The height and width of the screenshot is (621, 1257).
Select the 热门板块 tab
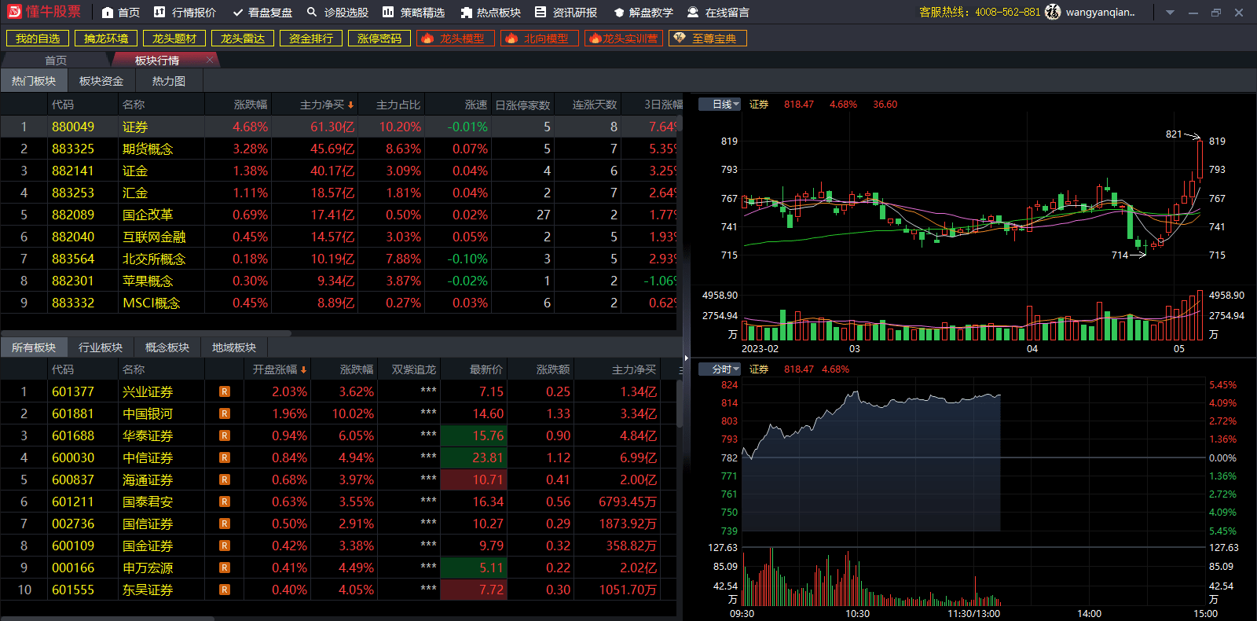click(x=34, y=81)
